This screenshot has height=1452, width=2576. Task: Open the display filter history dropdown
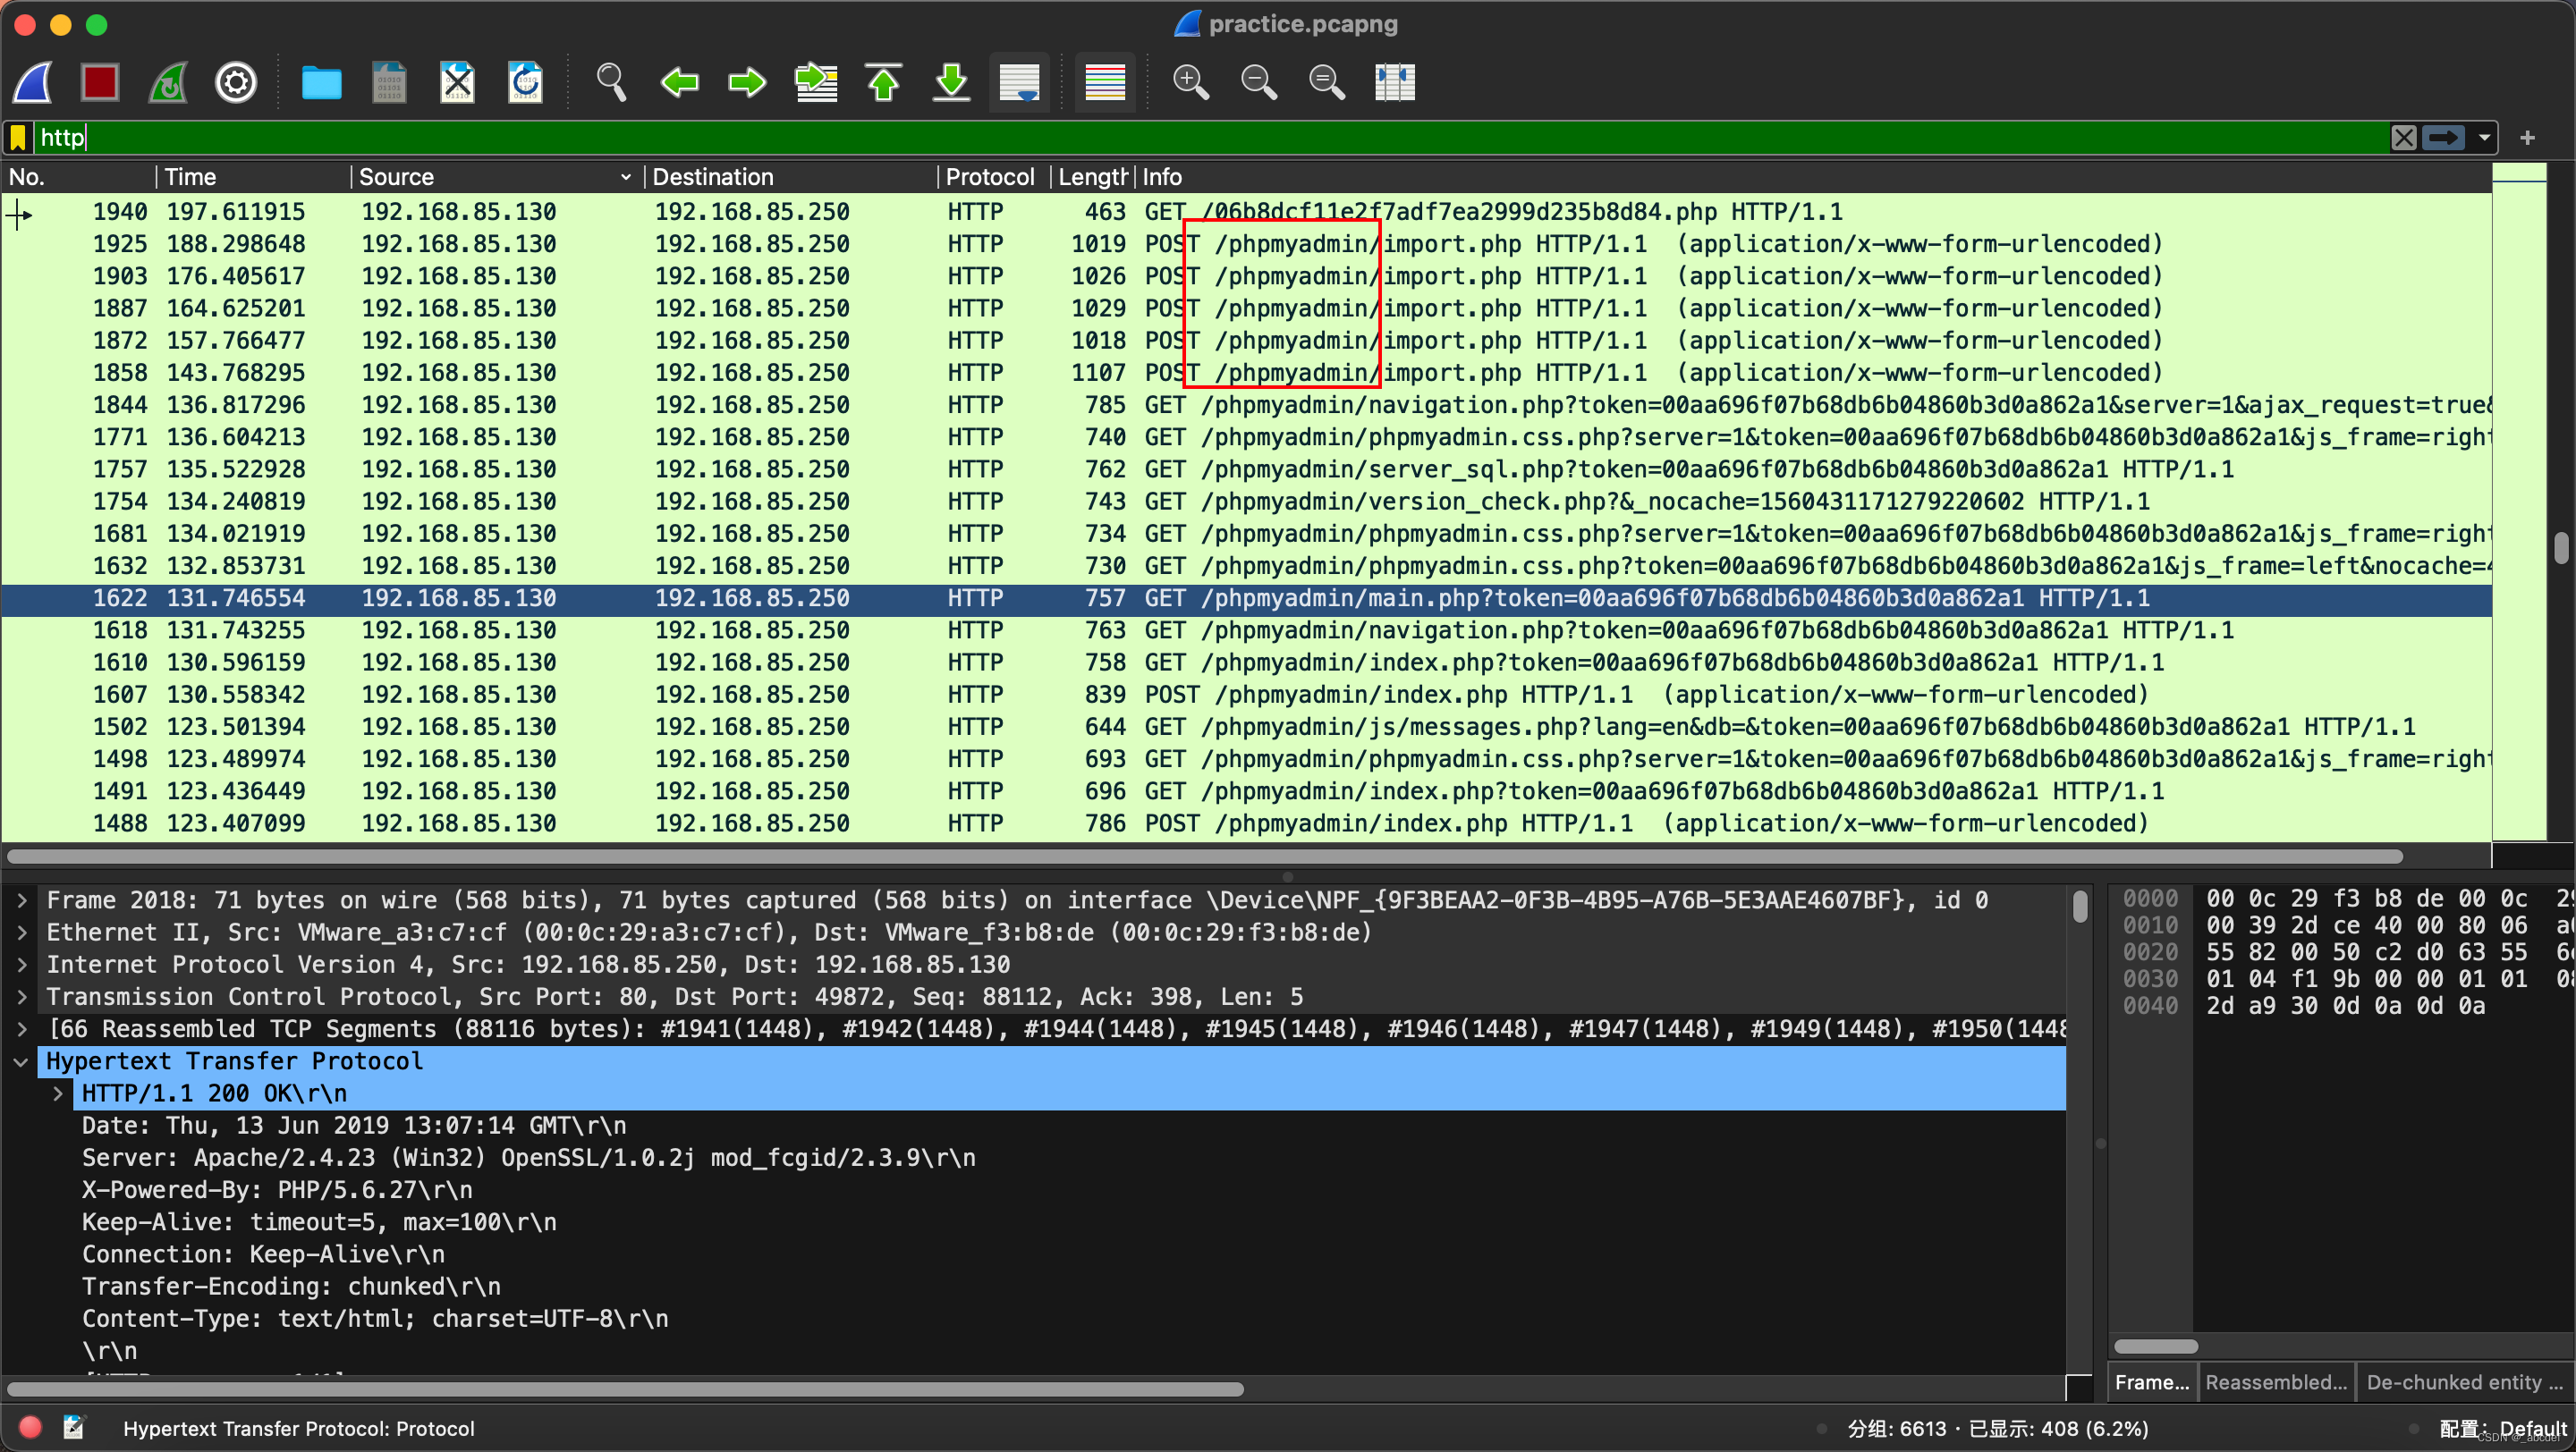[x=2485, y=138]
